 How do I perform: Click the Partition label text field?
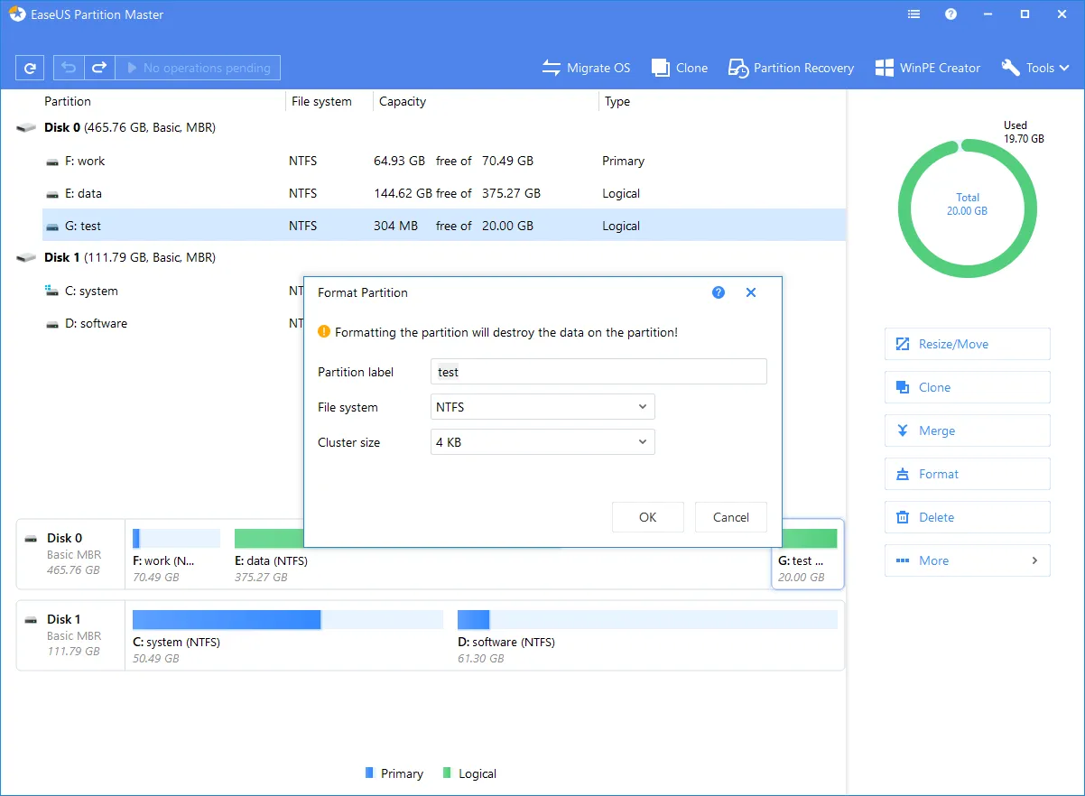tap(598, 372)
